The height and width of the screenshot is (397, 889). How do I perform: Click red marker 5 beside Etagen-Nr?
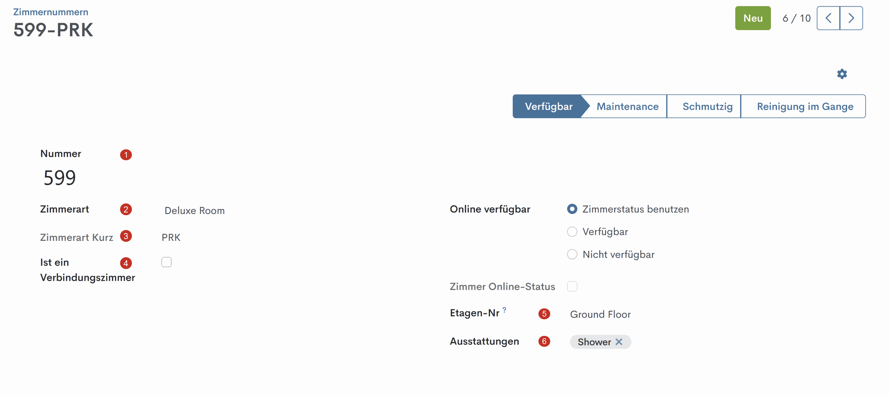[544, 314]
